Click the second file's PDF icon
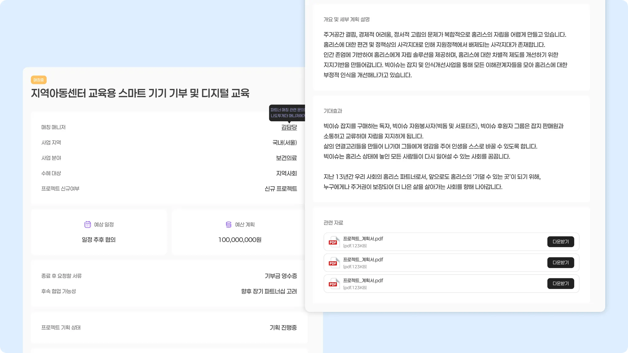628x353 pixels. click(x=334, y=263)
